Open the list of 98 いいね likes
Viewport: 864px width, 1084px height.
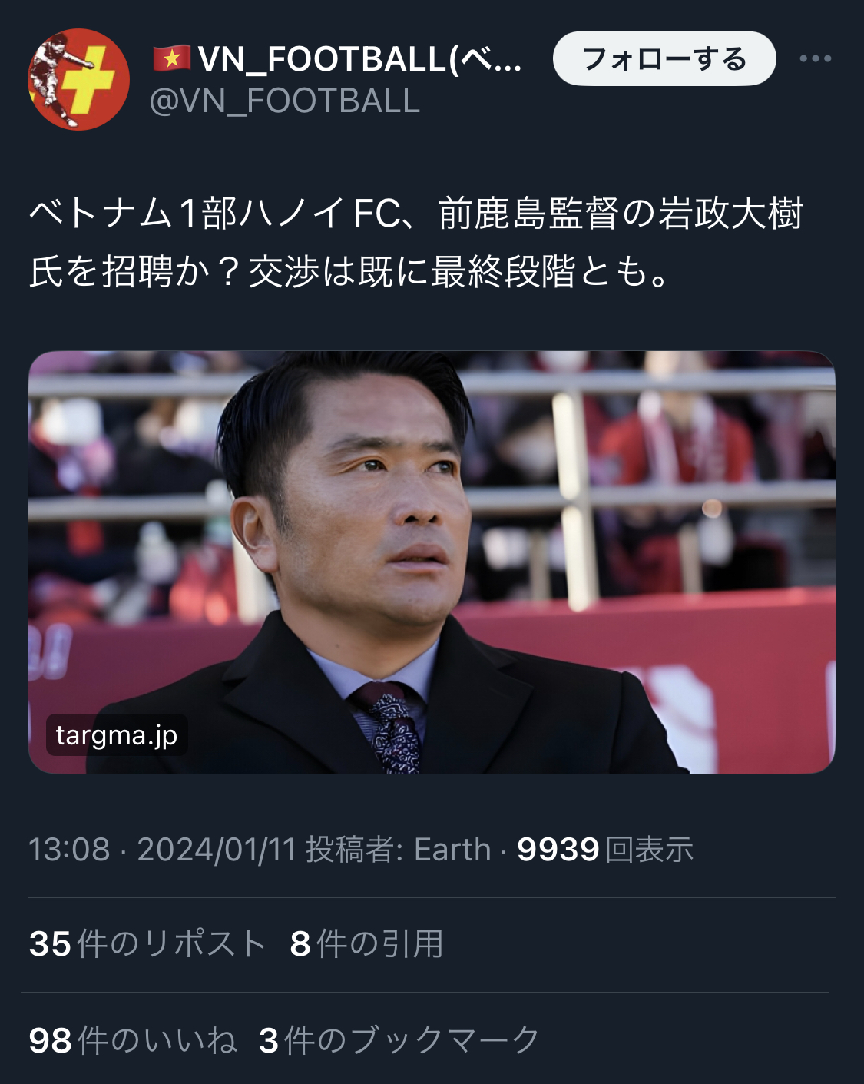click(x=133, y=1040)
